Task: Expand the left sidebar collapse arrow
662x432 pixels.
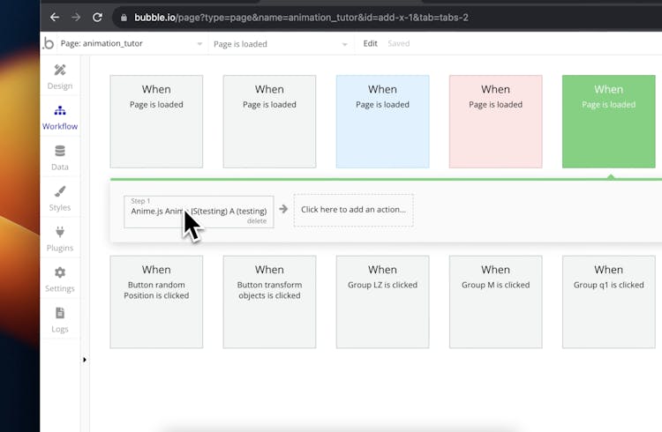Action: click(x=86, y=360)
